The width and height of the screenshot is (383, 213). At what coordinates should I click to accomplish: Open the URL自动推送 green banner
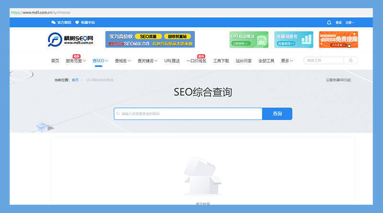pyautogui.click(x=248, y=39)
